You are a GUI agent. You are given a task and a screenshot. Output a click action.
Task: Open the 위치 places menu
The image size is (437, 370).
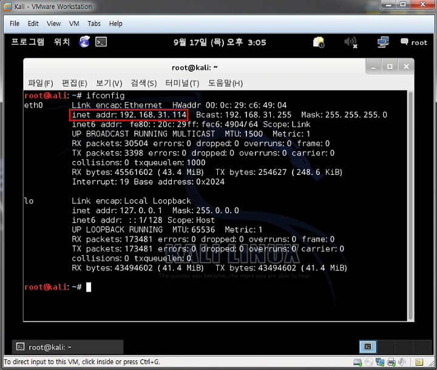click(62, 42)
